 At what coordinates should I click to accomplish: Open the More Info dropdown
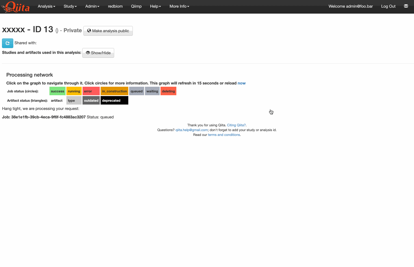point(179,6)
